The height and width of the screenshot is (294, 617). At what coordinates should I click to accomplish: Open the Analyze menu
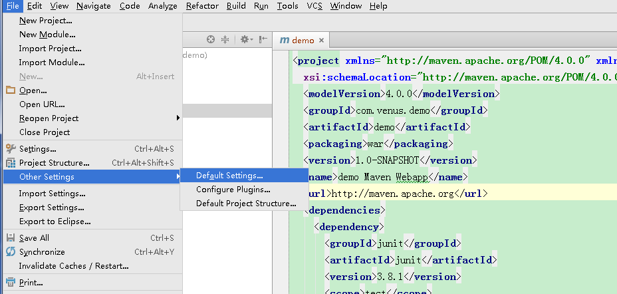click(162, 6)
